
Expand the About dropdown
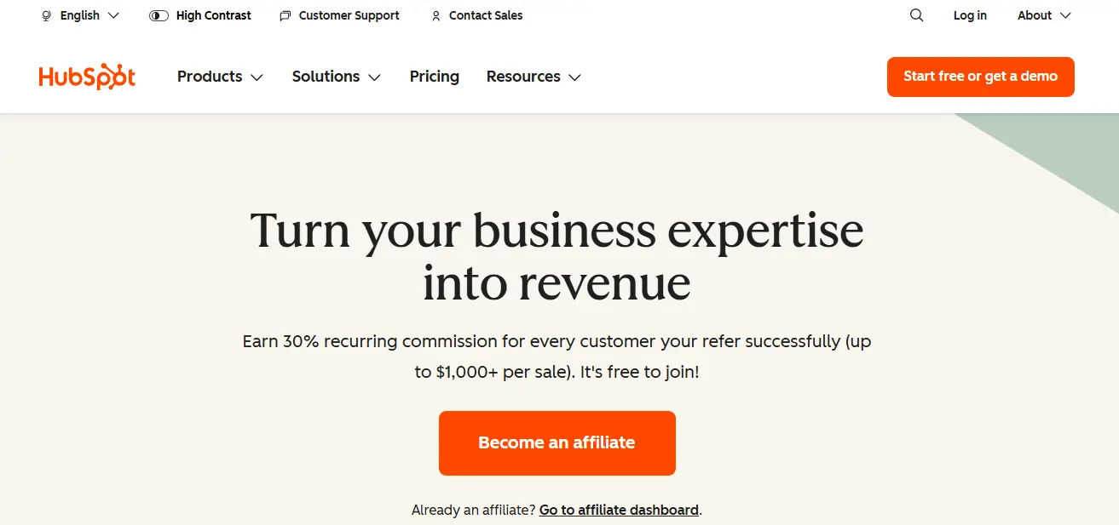tap(1043, 15)
